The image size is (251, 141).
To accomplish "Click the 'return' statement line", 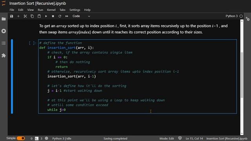I will point(62,67).
